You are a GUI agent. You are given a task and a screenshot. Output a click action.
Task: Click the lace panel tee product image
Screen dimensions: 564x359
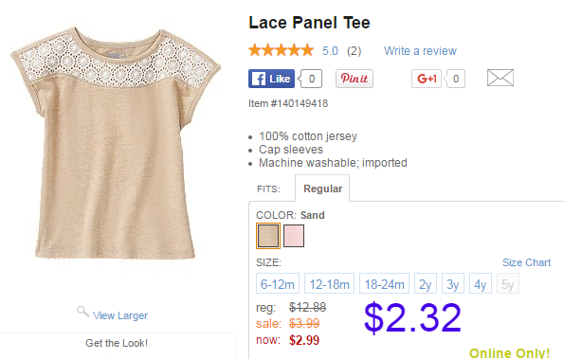[x=115, y=144]
